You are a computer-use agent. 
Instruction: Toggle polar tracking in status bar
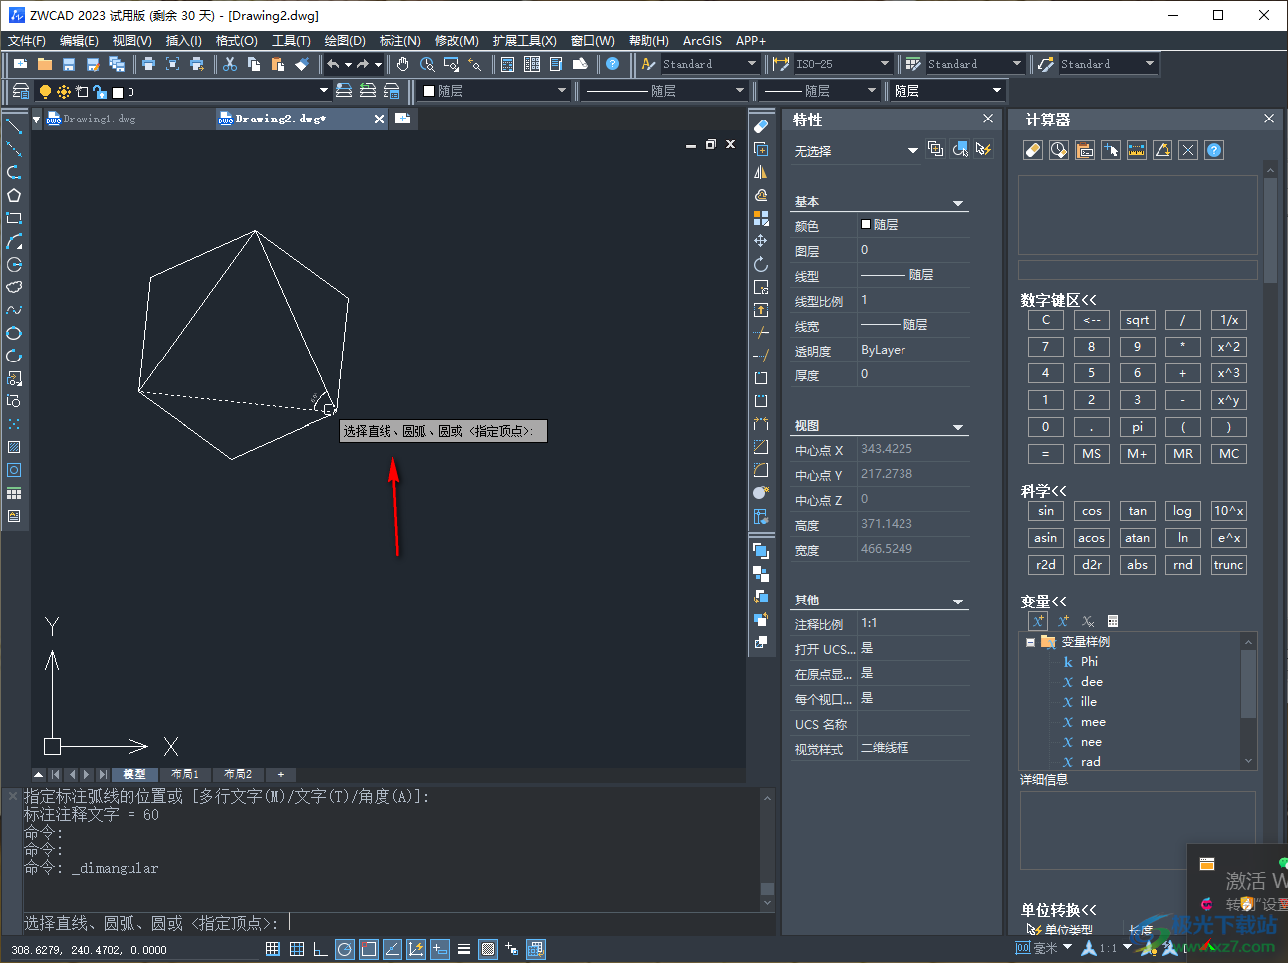(x=345, y=949)
